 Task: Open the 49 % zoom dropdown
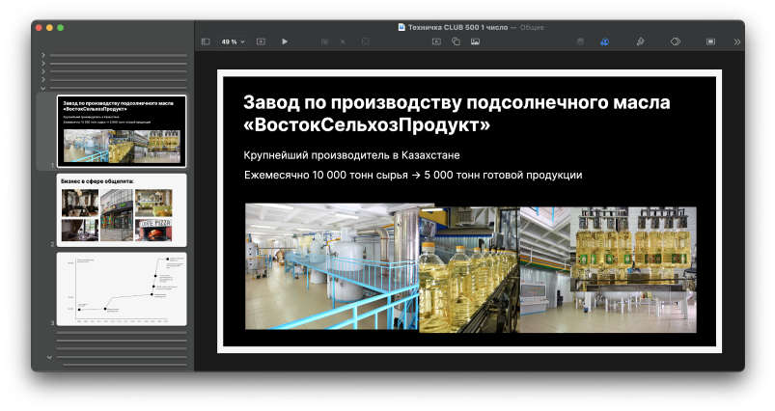coord(233,42)
